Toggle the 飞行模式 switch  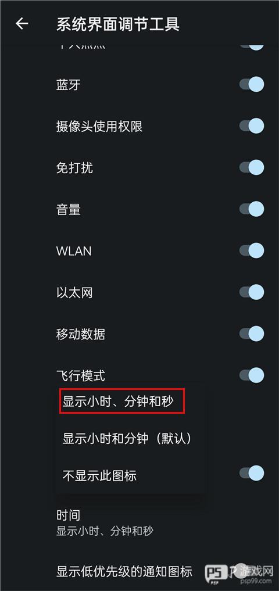click(x=252, y=375)
